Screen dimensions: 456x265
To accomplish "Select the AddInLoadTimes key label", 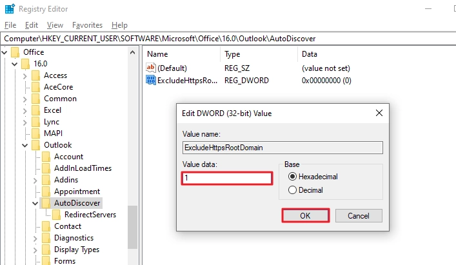I will tap(83, 168).
